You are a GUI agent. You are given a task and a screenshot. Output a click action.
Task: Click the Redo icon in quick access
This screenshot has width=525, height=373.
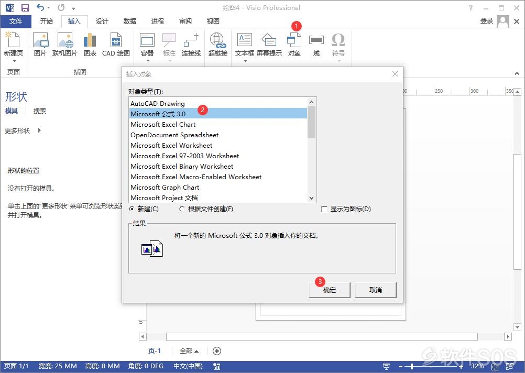tap(61, 7)
